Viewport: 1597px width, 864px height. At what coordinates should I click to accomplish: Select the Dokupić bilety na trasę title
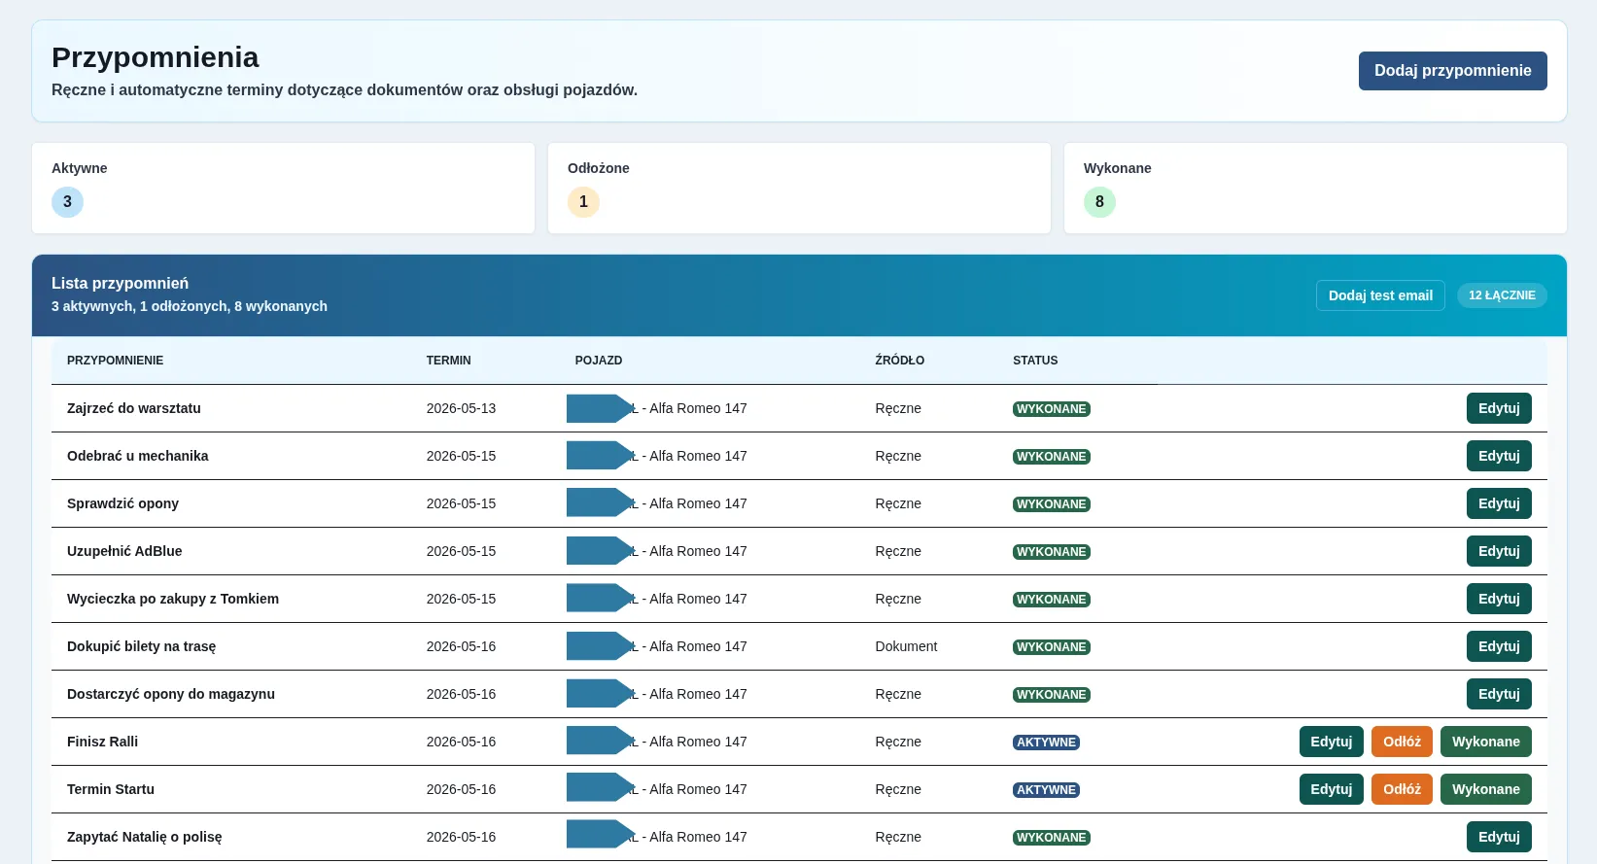[x=141, y=646]
